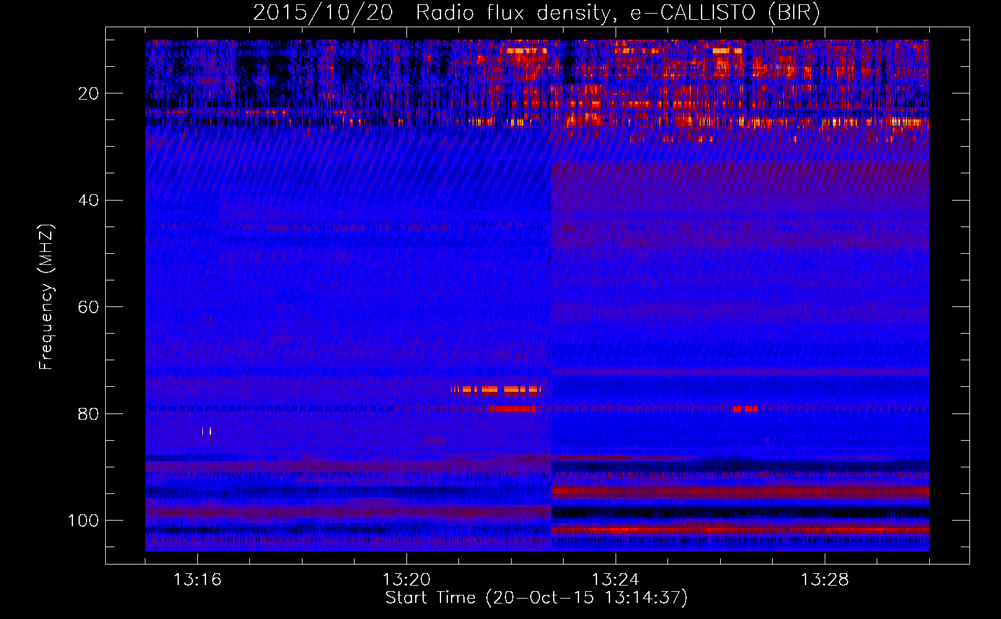This screenshot has height=619, width=1001.
Task: Click the 'Start Time (20-Oct-15 13:14:37)' label
Action: [x=536, y=598]
